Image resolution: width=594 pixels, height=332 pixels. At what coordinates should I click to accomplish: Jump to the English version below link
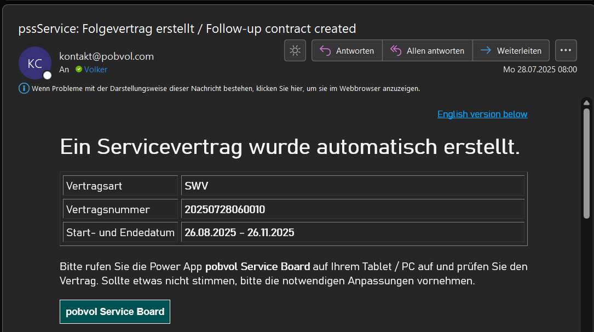[482, 114]
